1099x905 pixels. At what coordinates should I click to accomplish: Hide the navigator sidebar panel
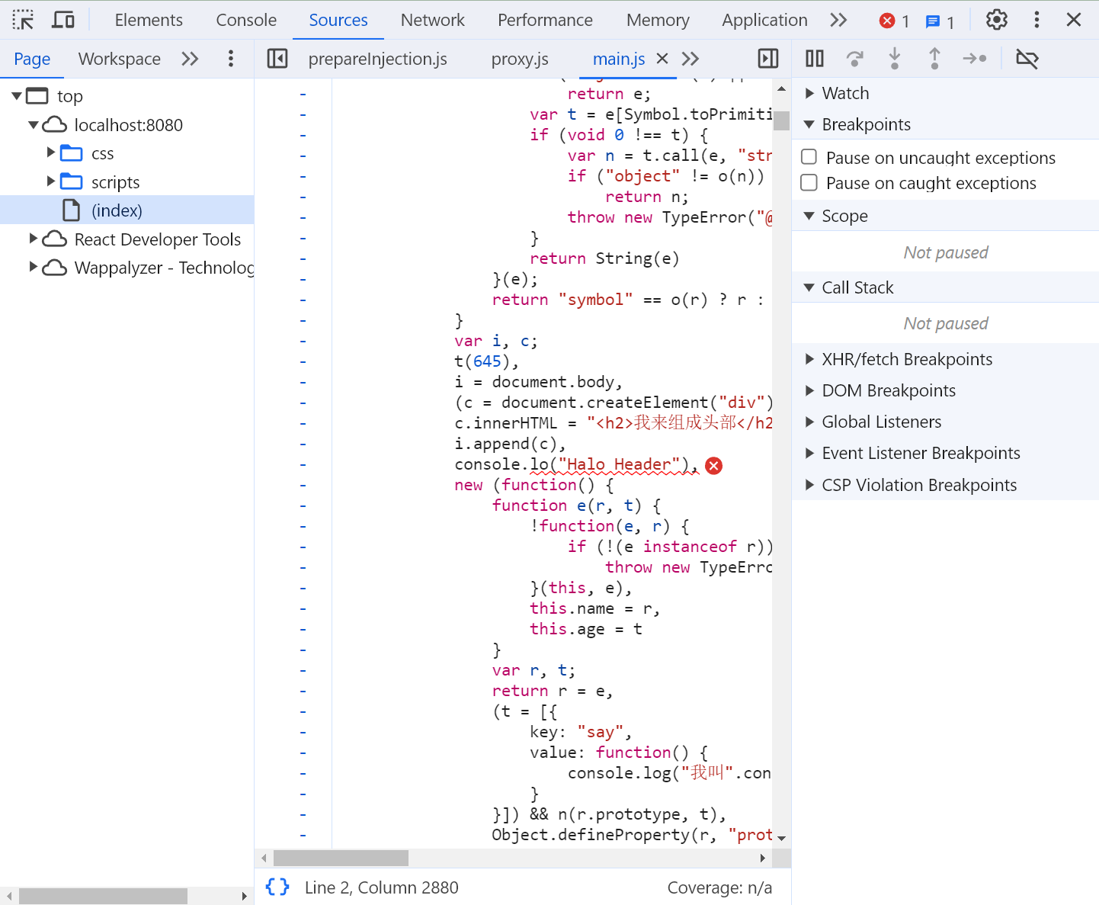(x=277, y=59)
